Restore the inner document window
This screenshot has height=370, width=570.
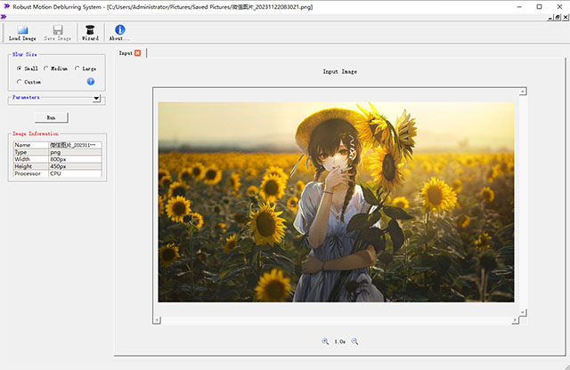(557, 17)
